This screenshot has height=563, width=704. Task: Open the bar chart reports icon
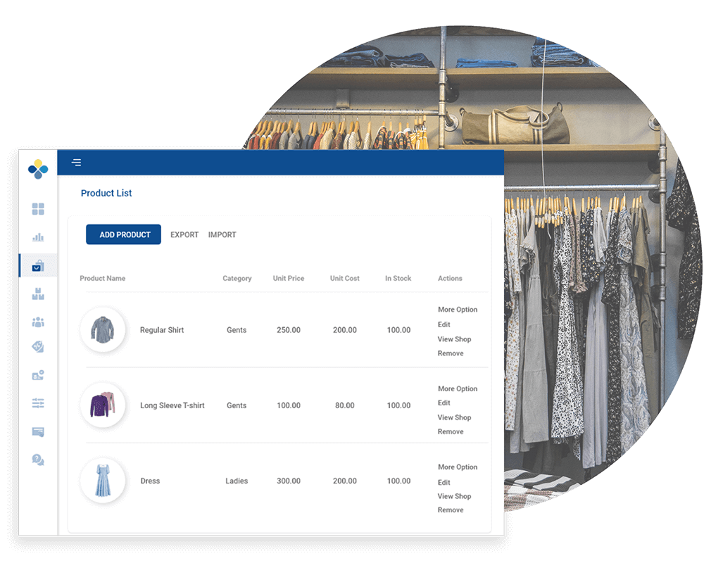pos(38,237)
